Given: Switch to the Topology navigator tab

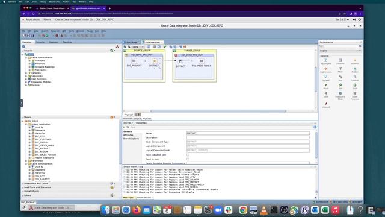Looking at the screenshot, I should 67,42.
